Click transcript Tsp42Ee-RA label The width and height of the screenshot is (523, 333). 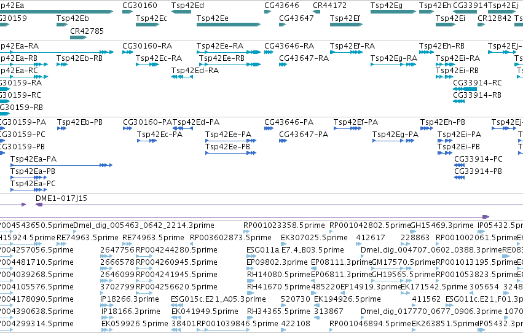(220, 45)
